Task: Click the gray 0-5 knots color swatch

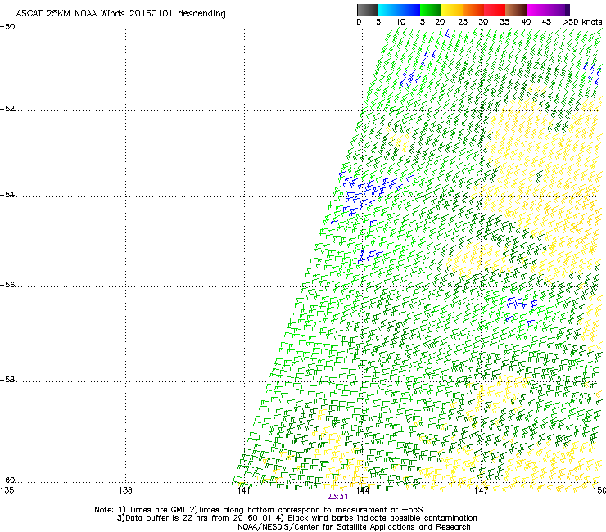Action: click(x=367, y=10)
